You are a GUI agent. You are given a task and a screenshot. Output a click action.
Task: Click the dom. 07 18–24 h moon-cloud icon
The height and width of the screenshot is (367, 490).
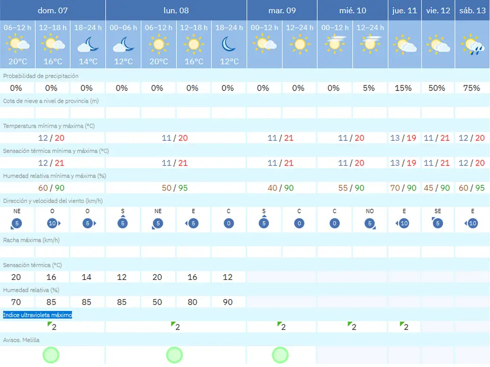coord(88,44)
